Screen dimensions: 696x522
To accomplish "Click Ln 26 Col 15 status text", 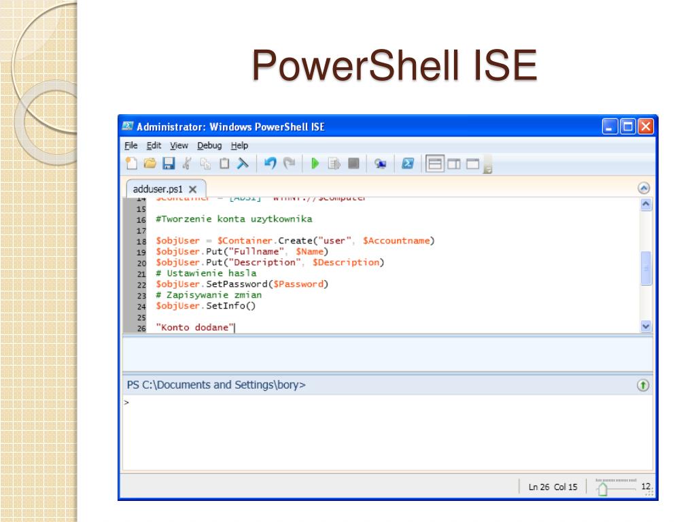I will [x=553, y=487].
